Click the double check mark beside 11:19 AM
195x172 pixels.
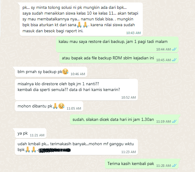pyautogui.click(x=174, y=121)
